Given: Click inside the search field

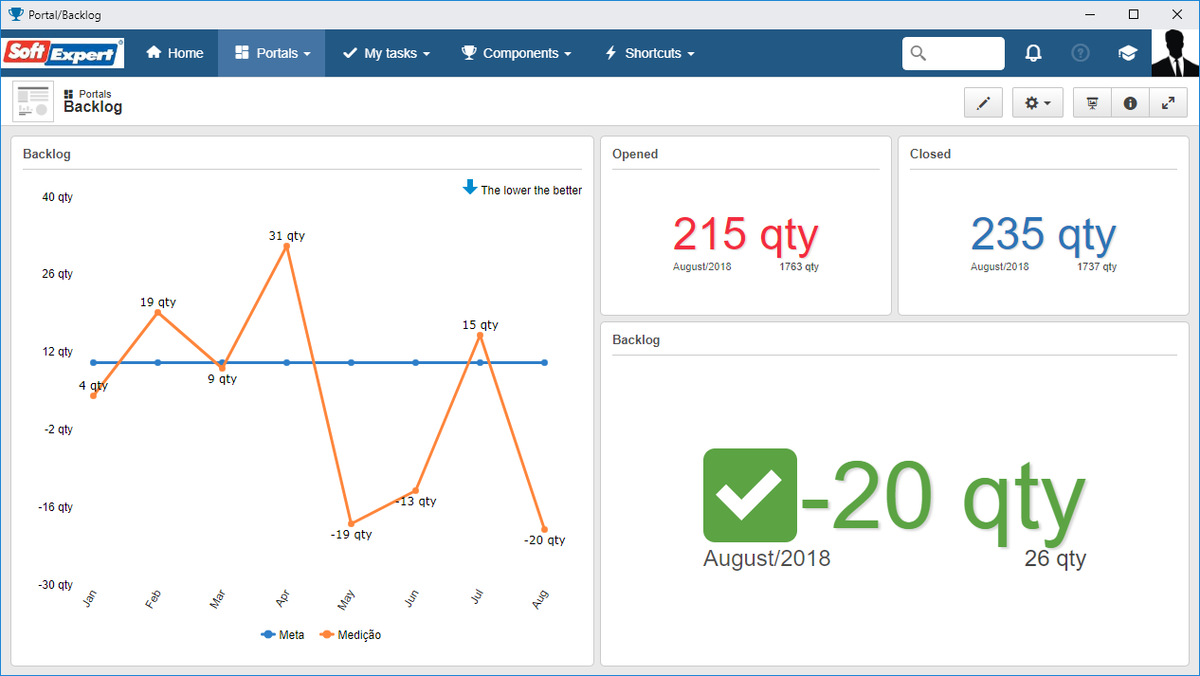Looking at the screenshot, I should 954,53.
